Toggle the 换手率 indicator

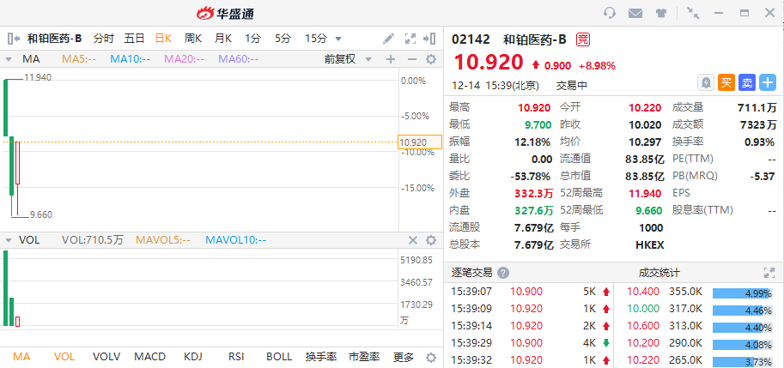[321, 357]
